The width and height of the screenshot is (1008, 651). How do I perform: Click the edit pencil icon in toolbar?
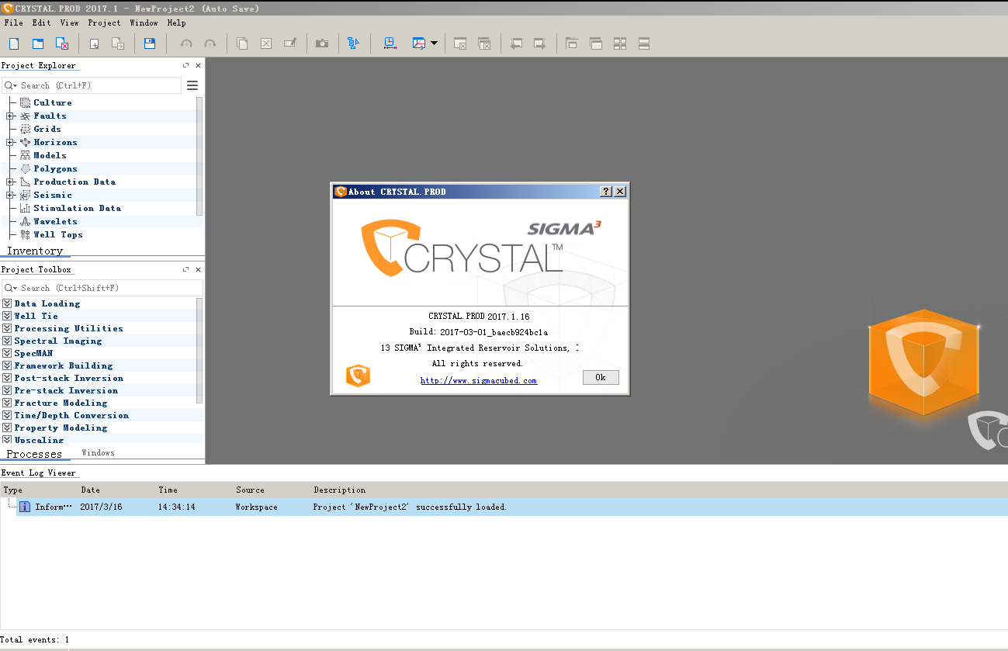[289, 43]
